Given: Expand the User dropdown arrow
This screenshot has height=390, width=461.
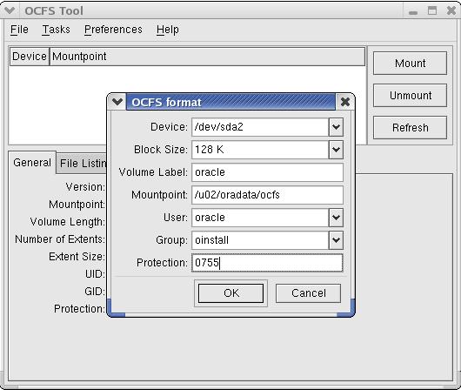Looking at the screenshot, I should point(336,218).
